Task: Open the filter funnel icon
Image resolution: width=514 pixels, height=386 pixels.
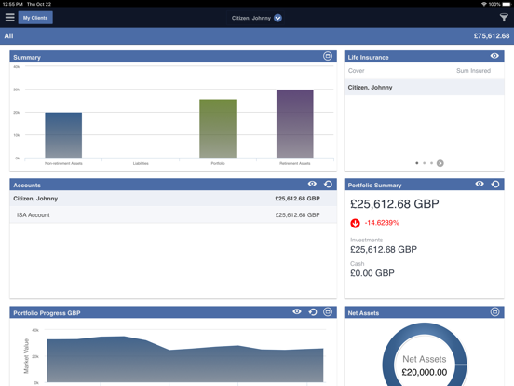Action: [x=504, y=18]
